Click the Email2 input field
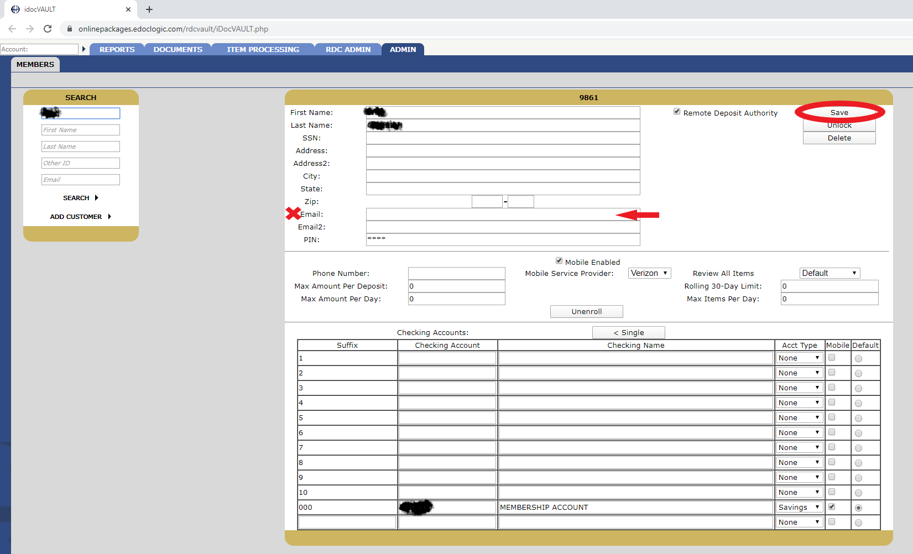The image size is (913, 554). [x=503, y=227]
